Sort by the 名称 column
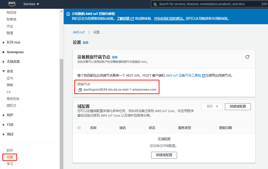268x169 pixels. 93,128
